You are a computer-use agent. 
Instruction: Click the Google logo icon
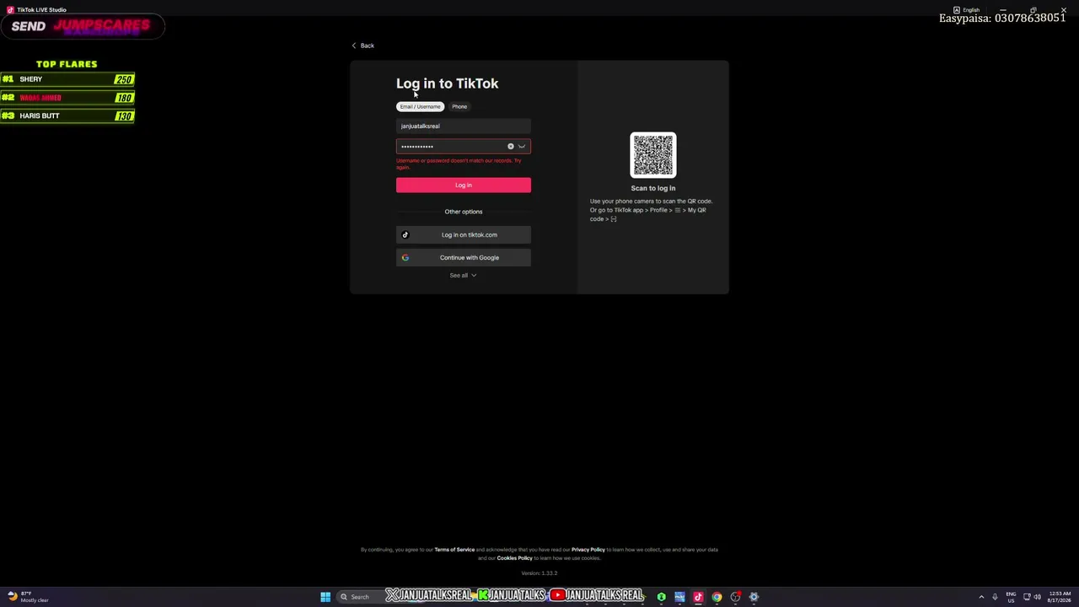coord(405,258)
